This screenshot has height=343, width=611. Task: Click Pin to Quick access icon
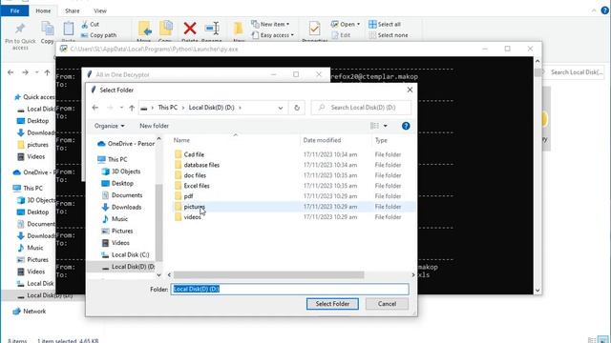[x=20, y=30]
